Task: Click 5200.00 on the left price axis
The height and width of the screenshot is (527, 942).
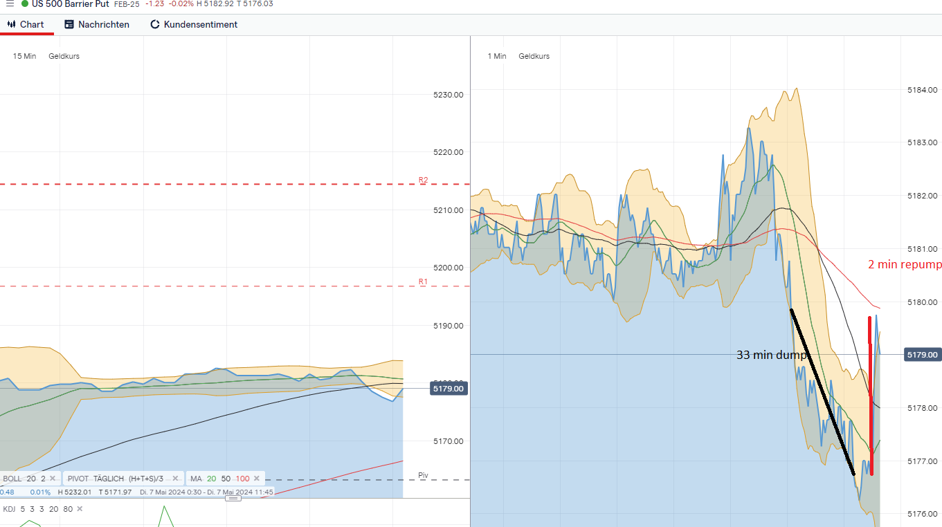Action: point(449,268)
